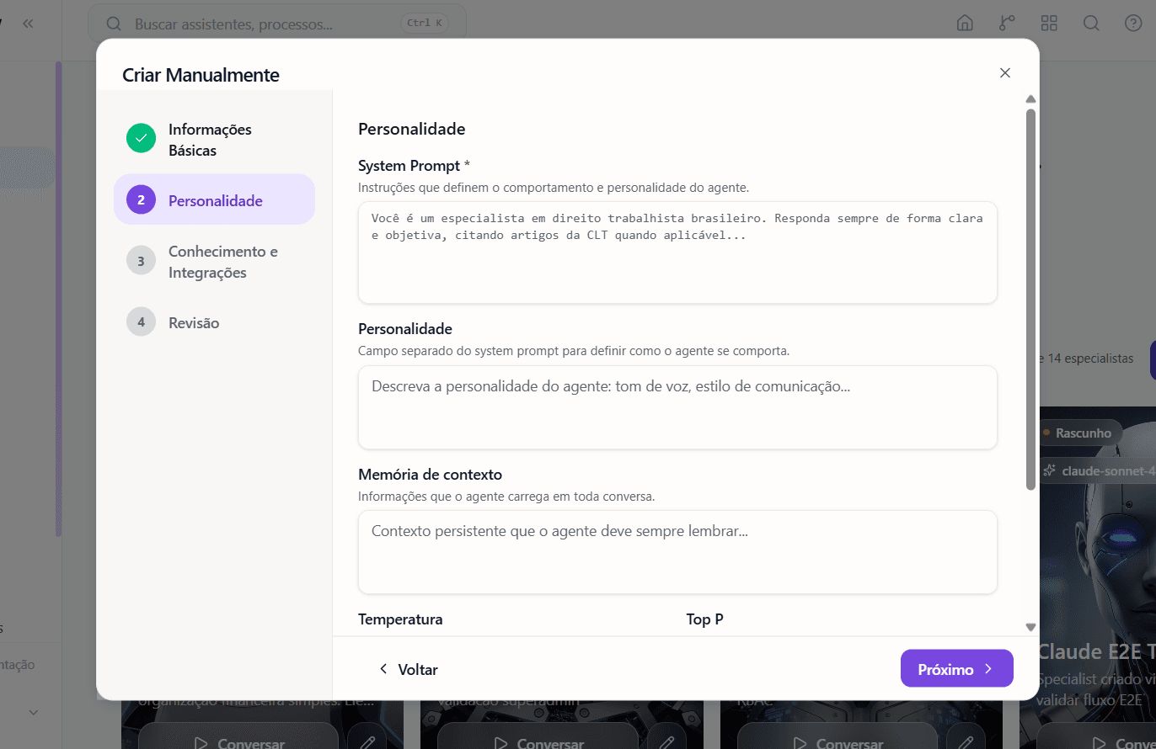
Task: Click the magnifier search icon in top bar
Action: (1091, 24)
